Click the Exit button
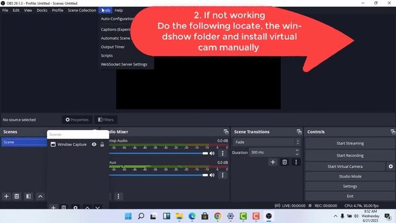The width and height of the screenshot is (396, 223). click(x=350, y=196)
